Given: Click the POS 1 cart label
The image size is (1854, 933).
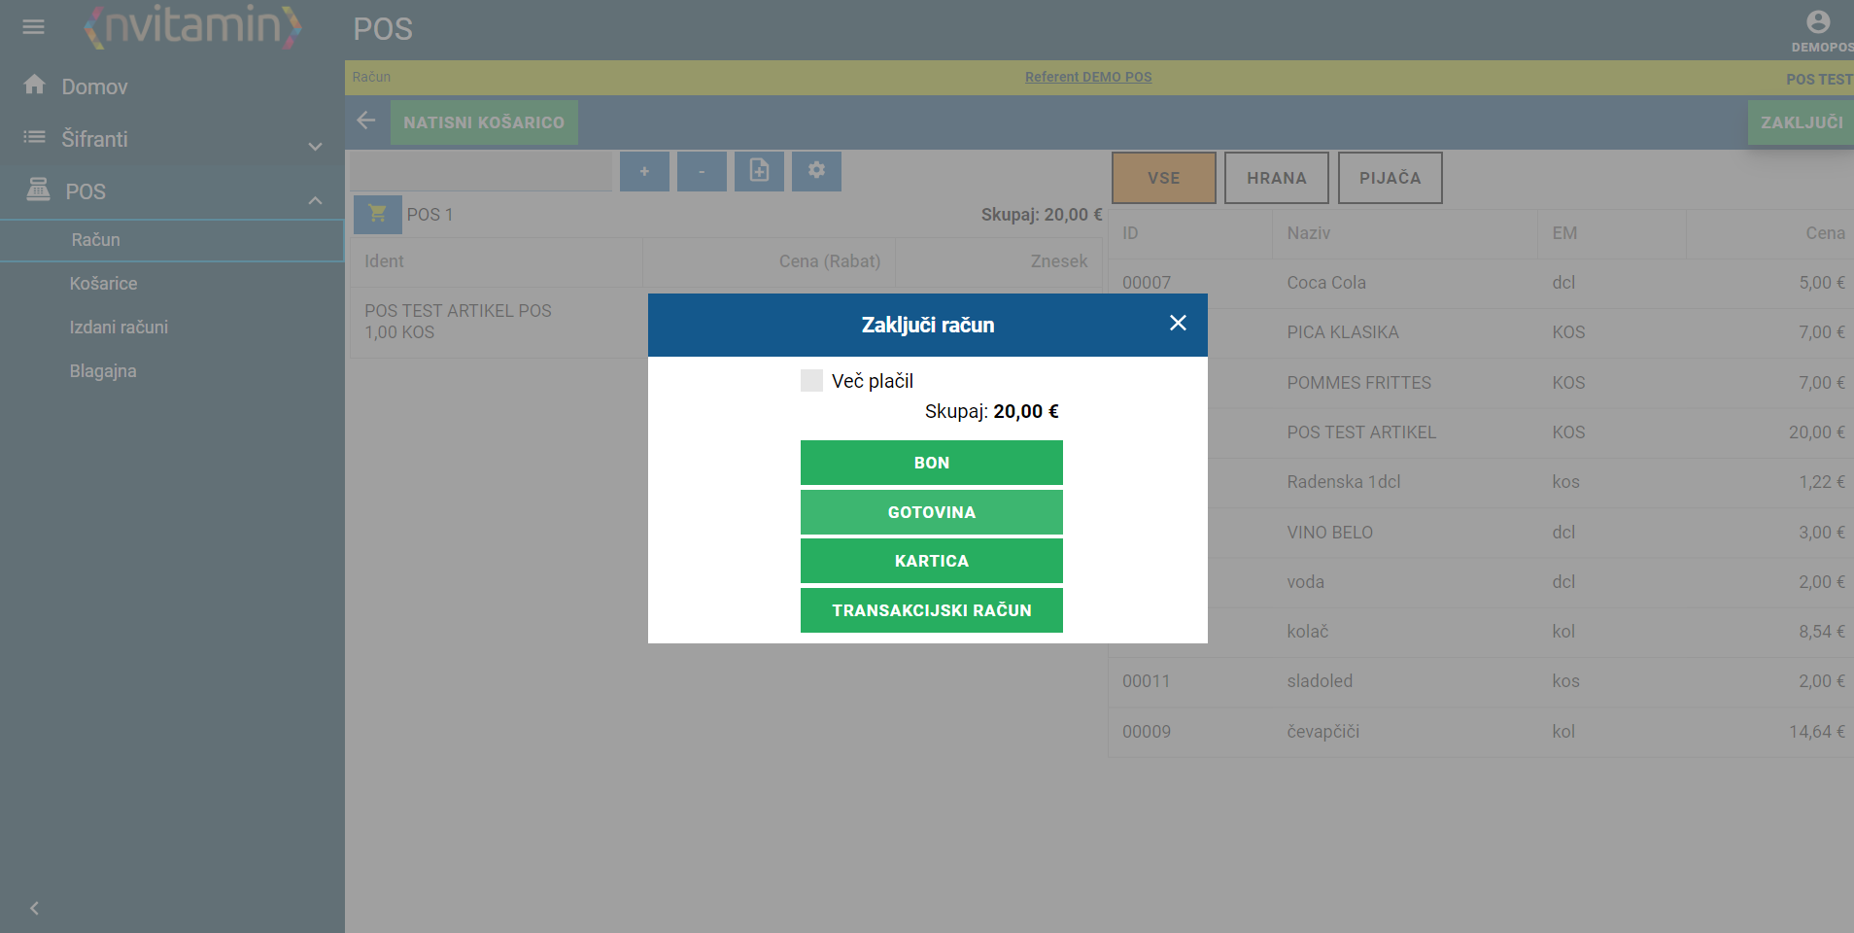Looking at the screenshot, I should (x=429, y=214).
